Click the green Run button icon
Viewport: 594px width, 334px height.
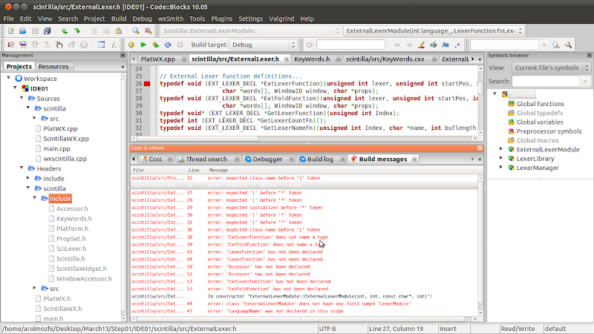143,45
